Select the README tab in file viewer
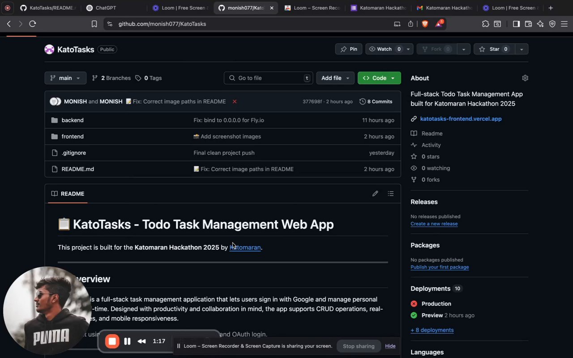The width and height of the screenshot is (573, 358). coord(68,194)
